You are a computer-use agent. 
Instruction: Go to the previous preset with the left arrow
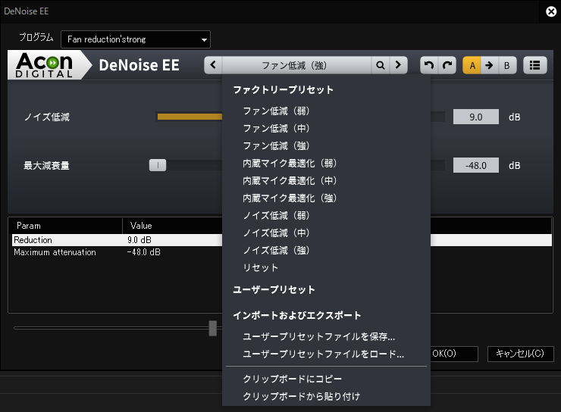pos(213,65)
